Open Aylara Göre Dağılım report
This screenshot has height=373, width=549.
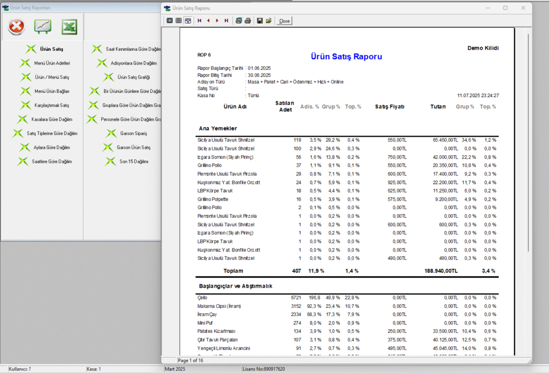44,148
